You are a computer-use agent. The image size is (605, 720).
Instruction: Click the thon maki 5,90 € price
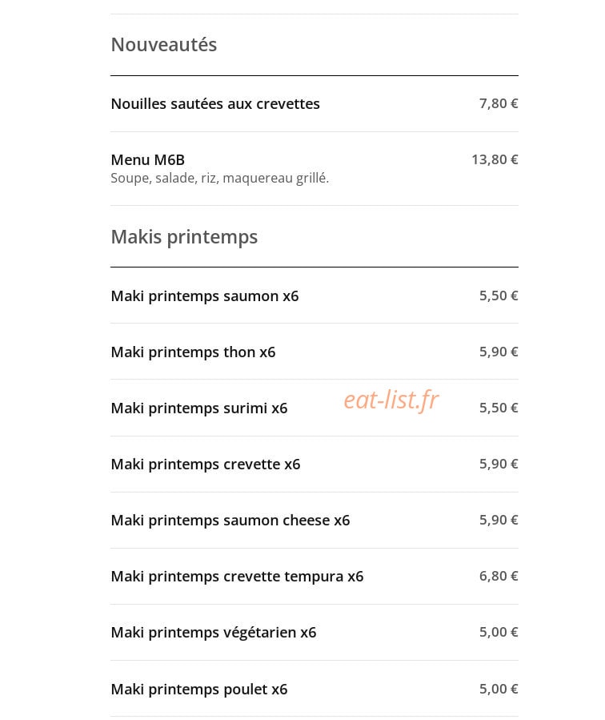pos(499,352)
